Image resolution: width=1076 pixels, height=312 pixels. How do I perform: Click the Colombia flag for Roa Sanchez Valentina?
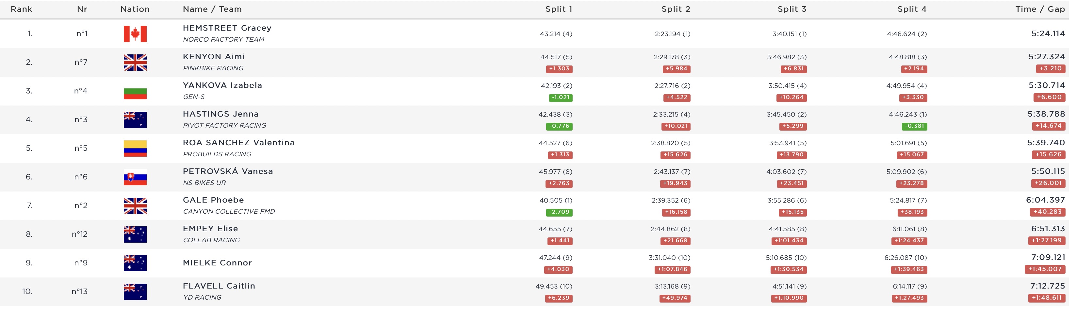tap(135, 148)
